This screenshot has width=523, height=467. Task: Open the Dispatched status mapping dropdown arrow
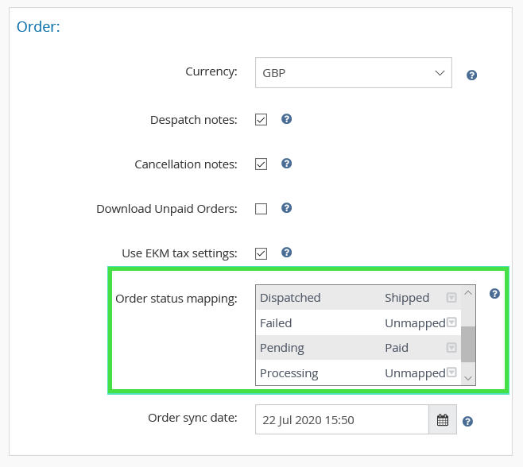click(451, 298)
